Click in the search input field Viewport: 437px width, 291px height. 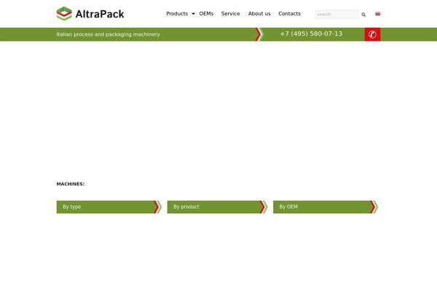pos(336,15)
